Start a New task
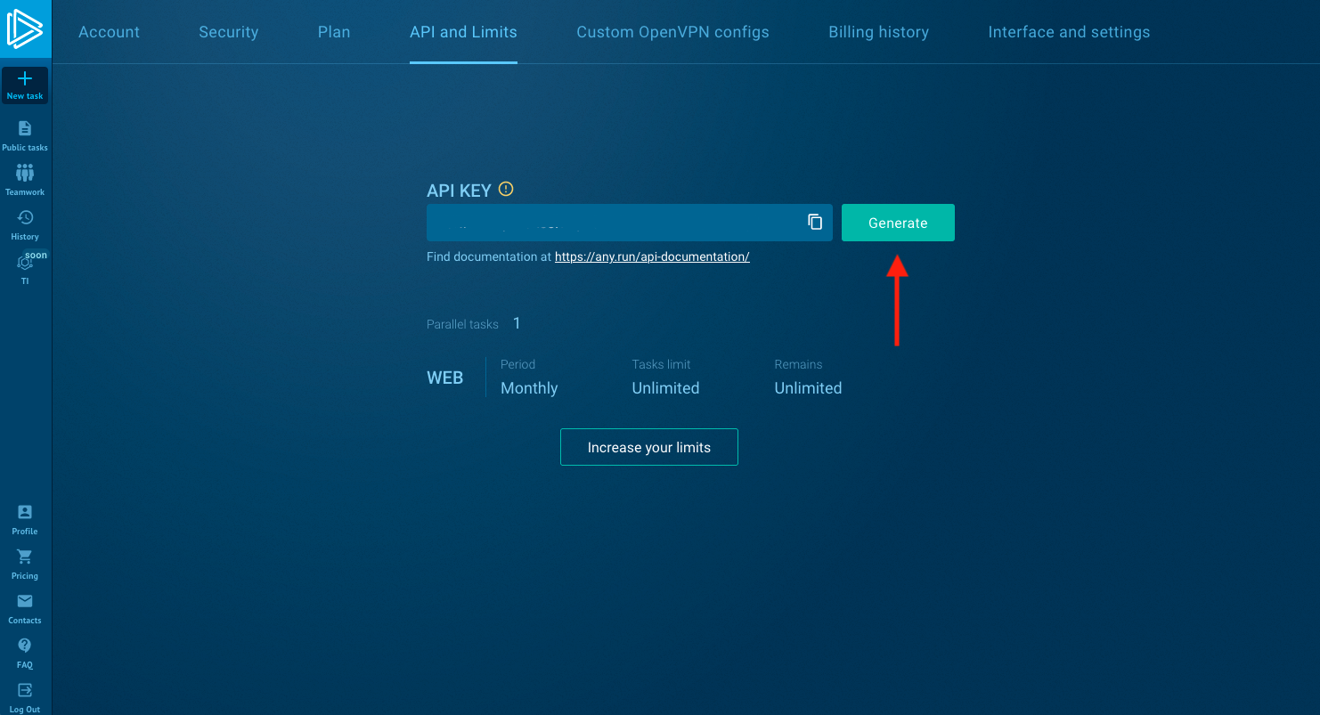 coord(25,85)
